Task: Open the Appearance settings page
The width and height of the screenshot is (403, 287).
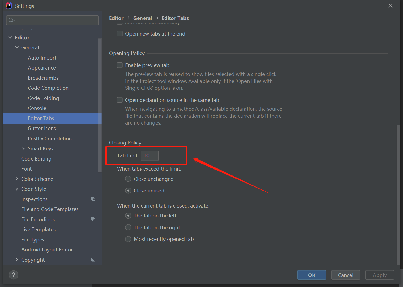Action: (42, 68)
